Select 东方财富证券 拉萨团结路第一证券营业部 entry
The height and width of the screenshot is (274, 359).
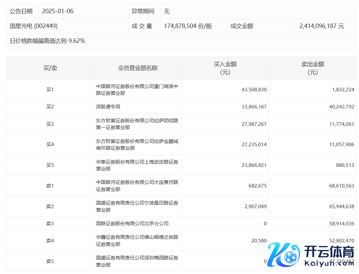tap(137, 124)
